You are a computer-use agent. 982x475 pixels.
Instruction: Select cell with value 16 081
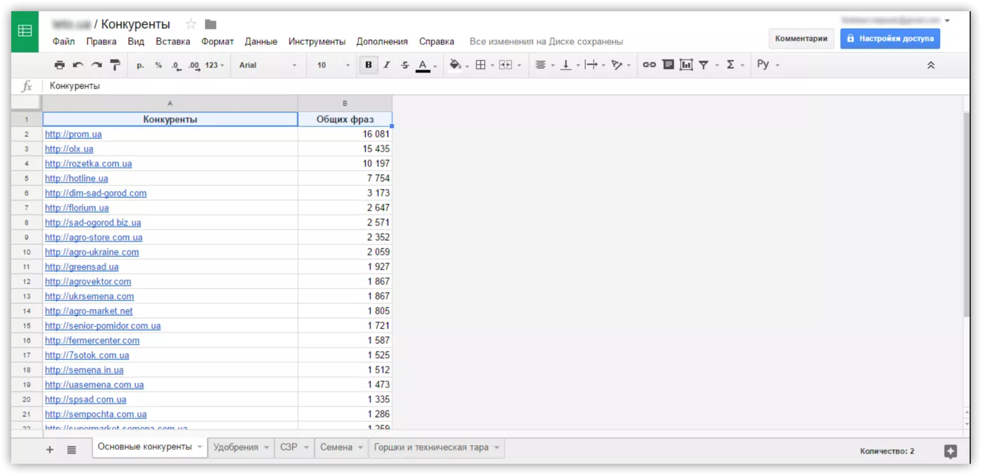tap(345, 134)
